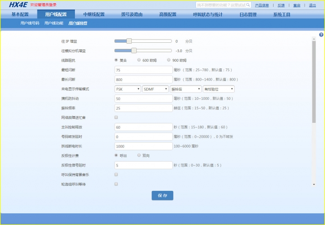Click the 重启 restart link

tap(297, 5)
